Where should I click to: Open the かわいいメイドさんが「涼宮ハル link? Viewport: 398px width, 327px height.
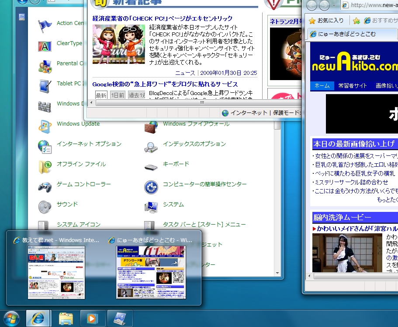[x=357, y=229]
